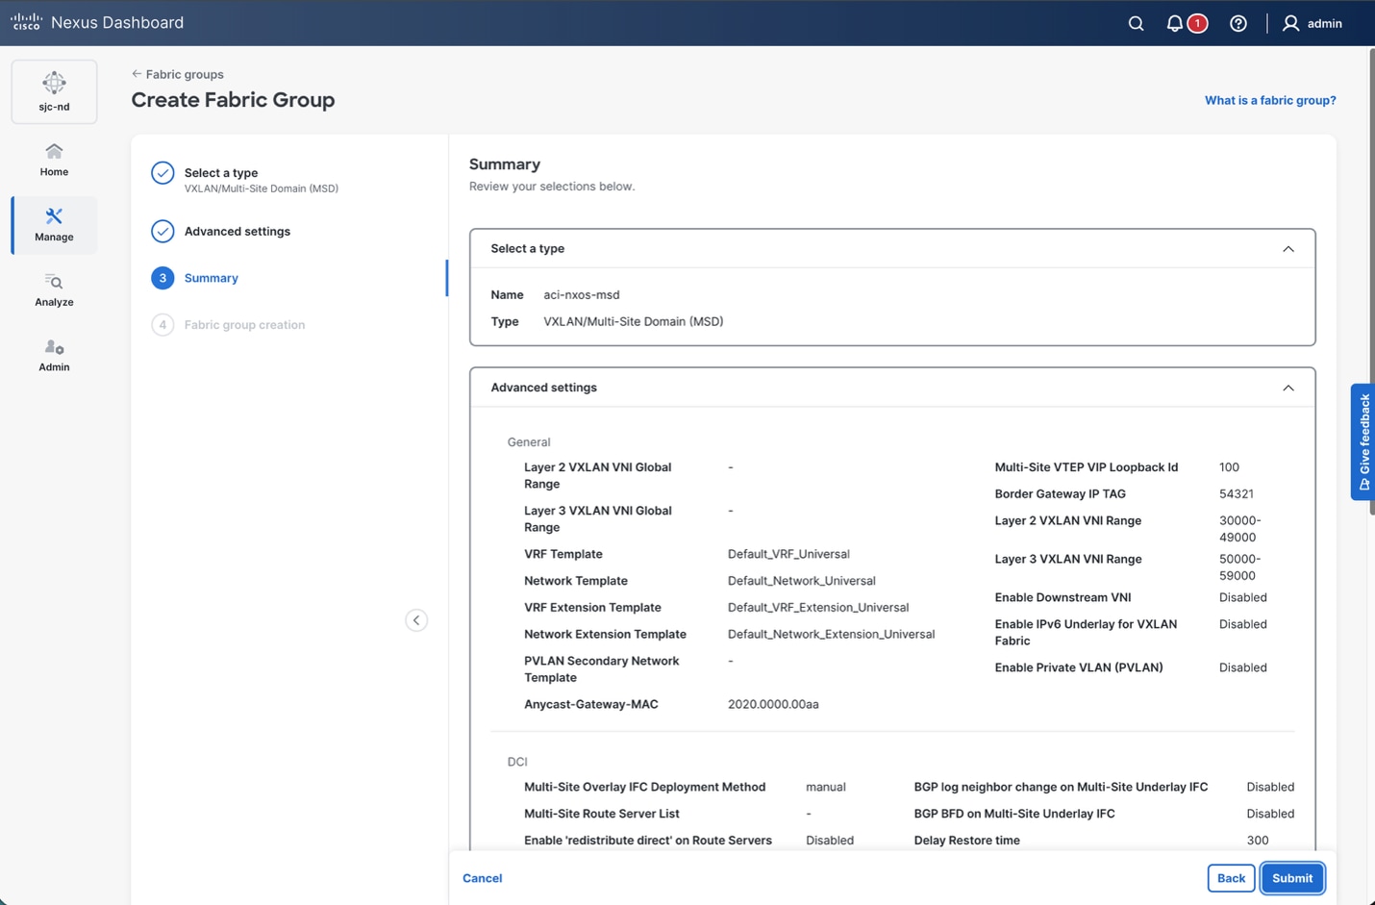Open the notifications bell icon
1375x905 pixels.
1175,23
